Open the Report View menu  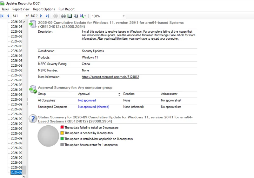(x=21, y=9)
